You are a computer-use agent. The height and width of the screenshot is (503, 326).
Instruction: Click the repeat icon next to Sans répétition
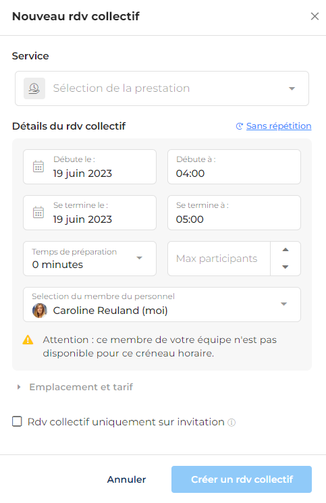(x=240, y=126)
